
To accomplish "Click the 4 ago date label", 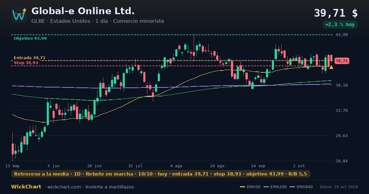I will [x=176, y=166].
